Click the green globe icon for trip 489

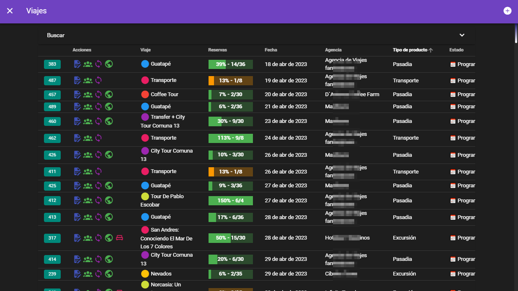(x=109, y=107)
